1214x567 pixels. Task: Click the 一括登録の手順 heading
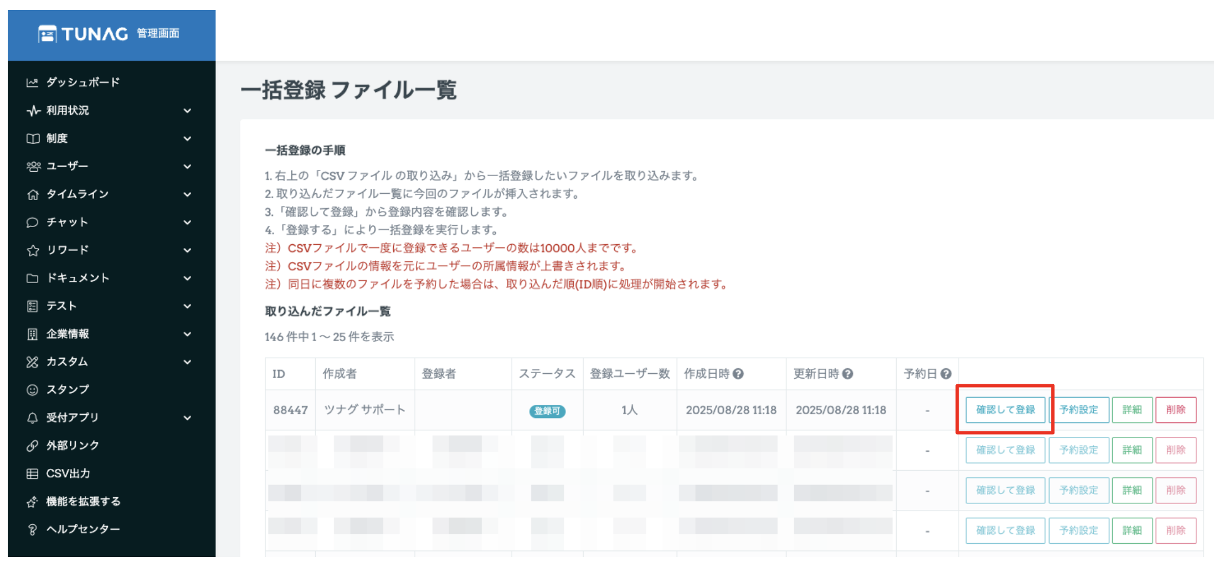pyautogui.click(x=305, y=151)
